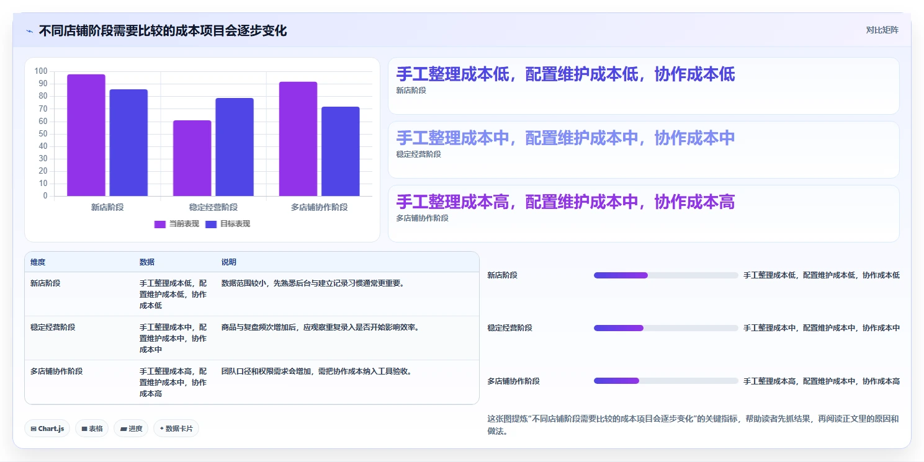924x462 pixels.
Task: Click the 多店铺协作阶段 label beside the progress bar
Action: (514, 381)
